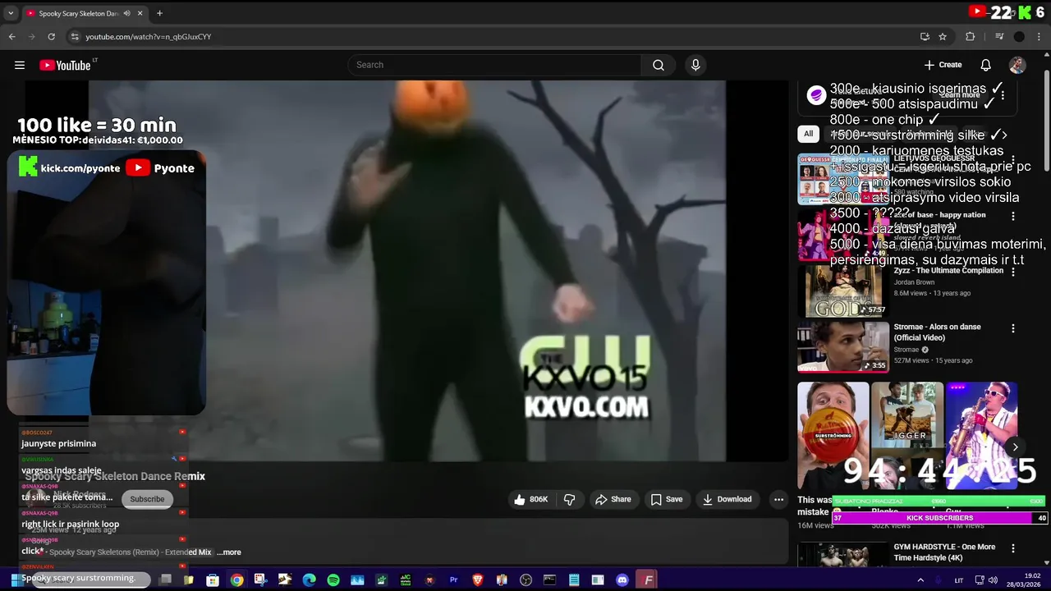Open OBS Studio from taskbar

tap(526, 580)
